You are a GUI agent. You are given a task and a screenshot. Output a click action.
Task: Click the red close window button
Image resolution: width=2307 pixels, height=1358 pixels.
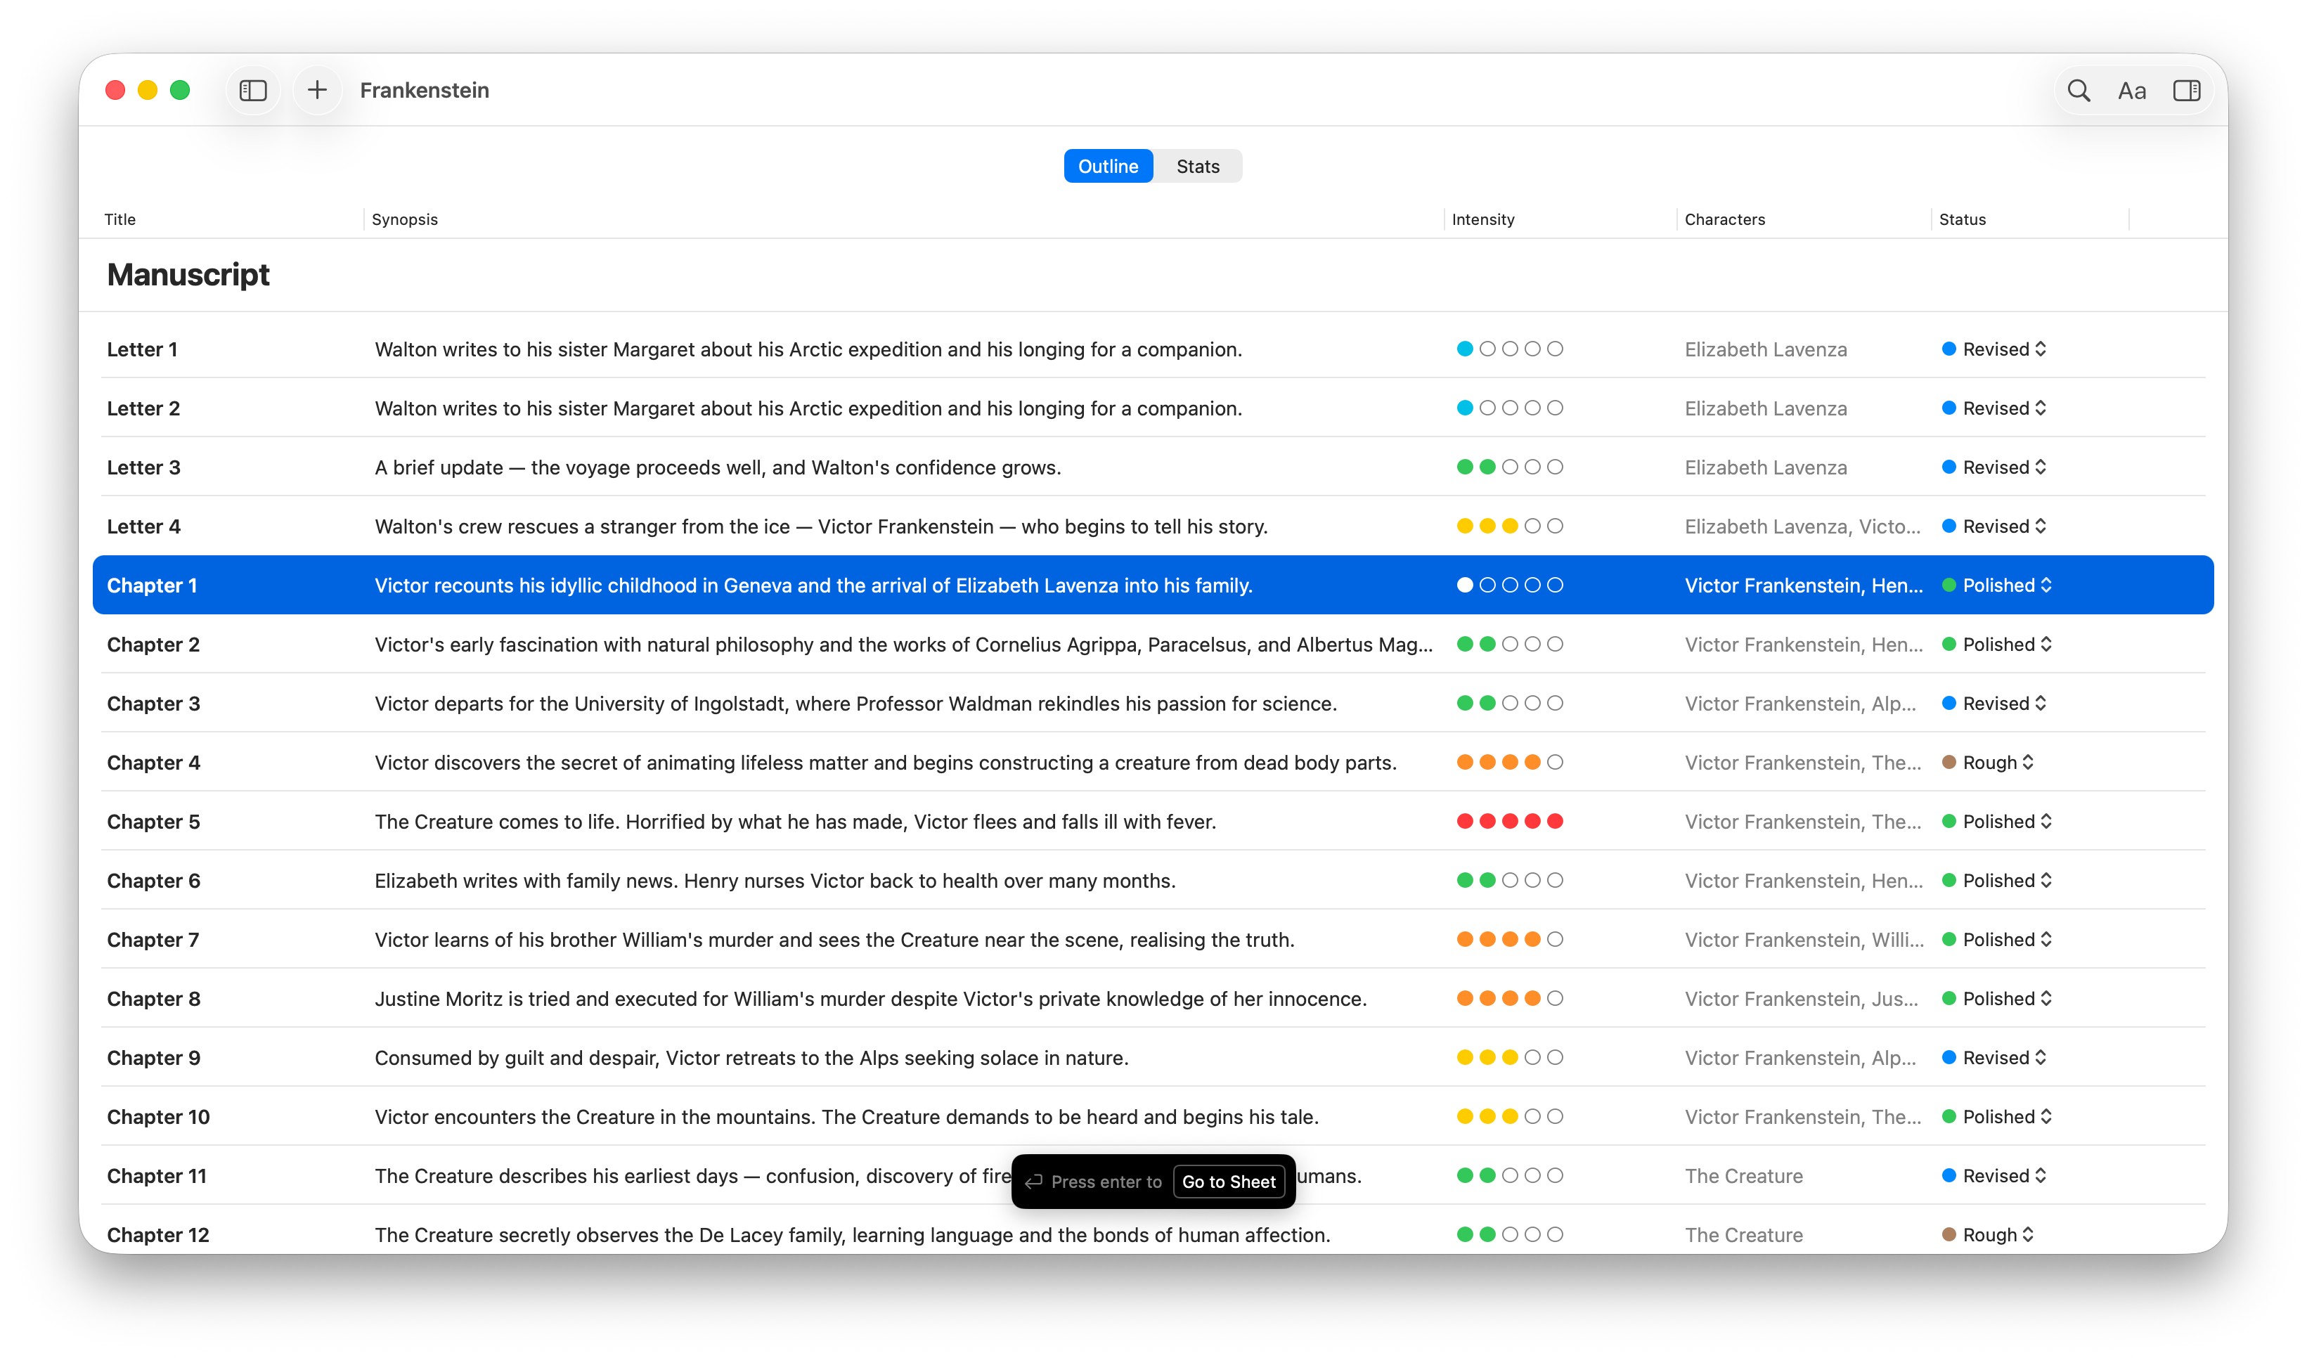pos(115,90)
